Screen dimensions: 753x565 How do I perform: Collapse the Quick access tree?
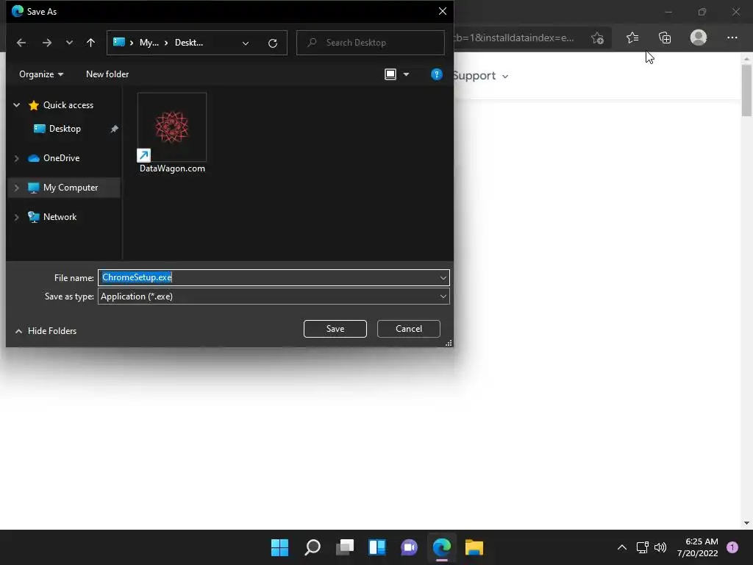point(16,104)
